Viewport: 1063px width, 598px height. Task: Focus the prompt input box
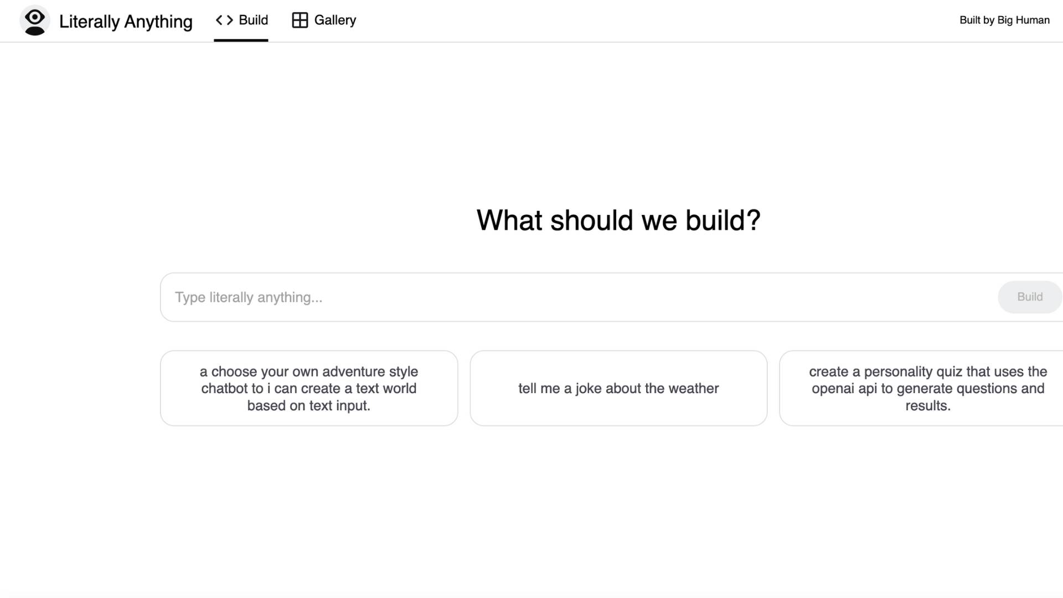(554, 297)
